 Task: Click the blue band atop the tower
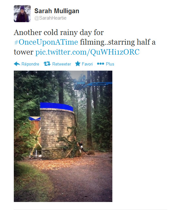[x=56, y=107]
